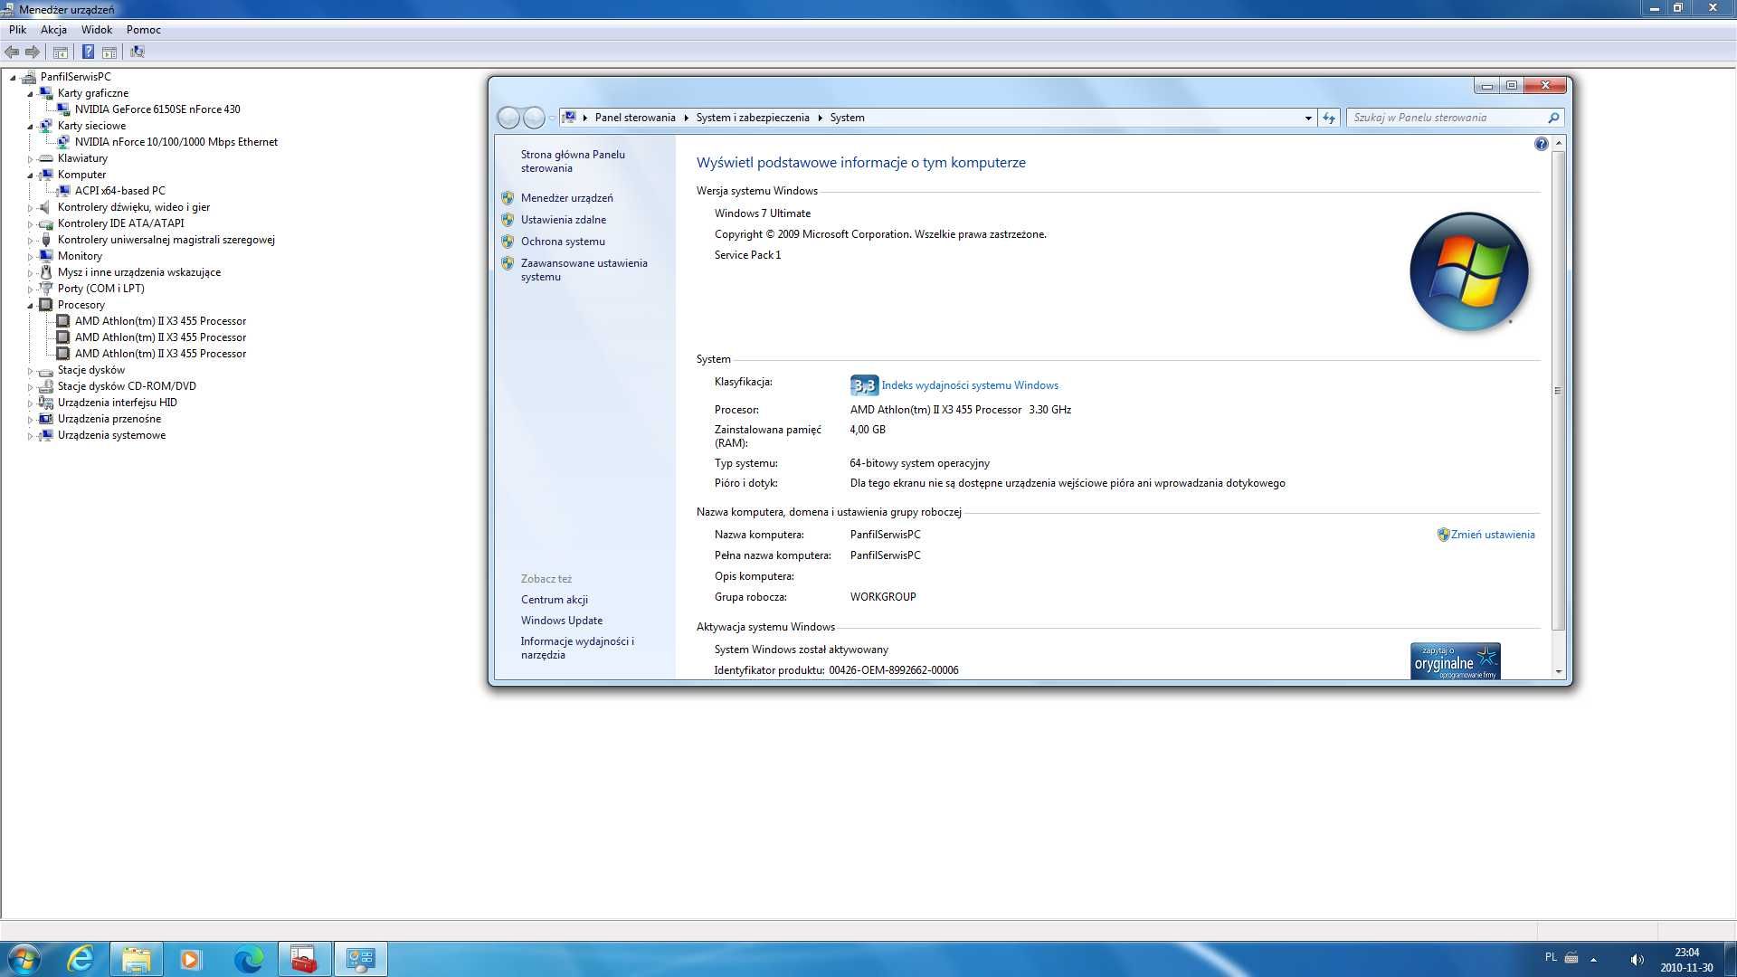This screenshot has height=977, width=1737.
Task: Click the forward button in System window
Action: pyautogui.click(x=535, y=118)
